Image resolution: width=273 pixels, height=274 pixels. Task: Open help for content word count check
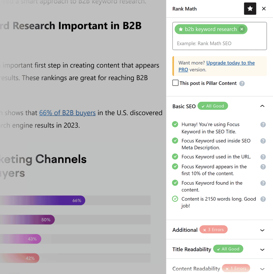point(263,199)
